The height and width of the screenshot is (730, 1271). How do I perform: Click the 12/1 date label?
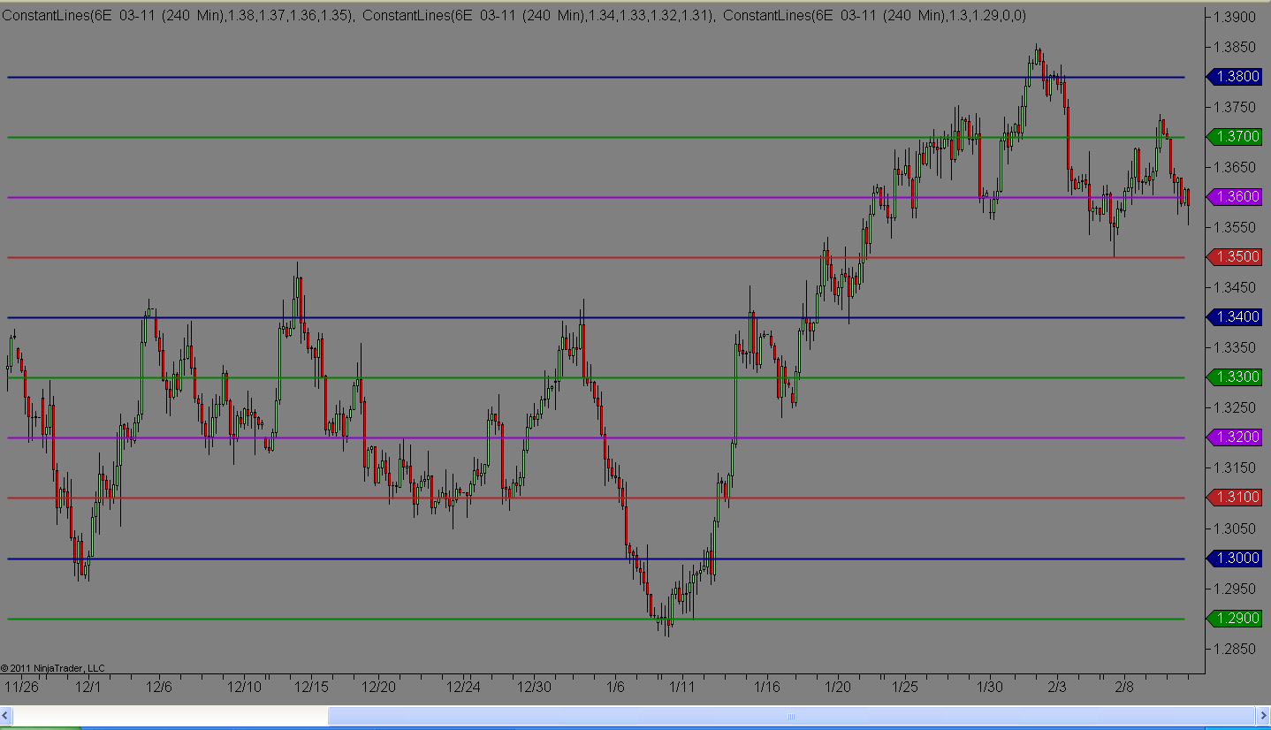[x=89, y=687]
